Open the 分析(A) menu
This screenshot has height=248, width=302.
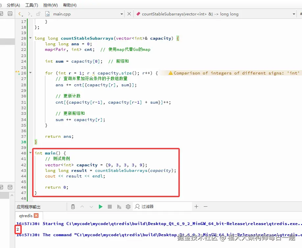[x=13, y=5]
